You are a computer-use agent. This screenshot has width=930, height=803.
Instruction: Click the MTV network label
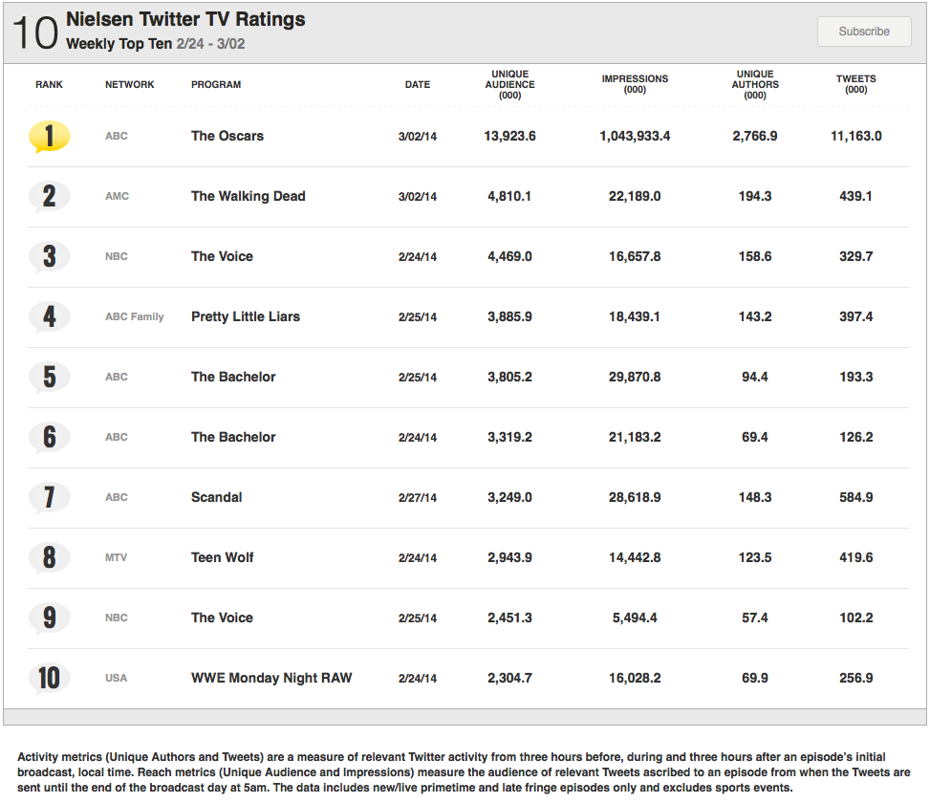117,557
